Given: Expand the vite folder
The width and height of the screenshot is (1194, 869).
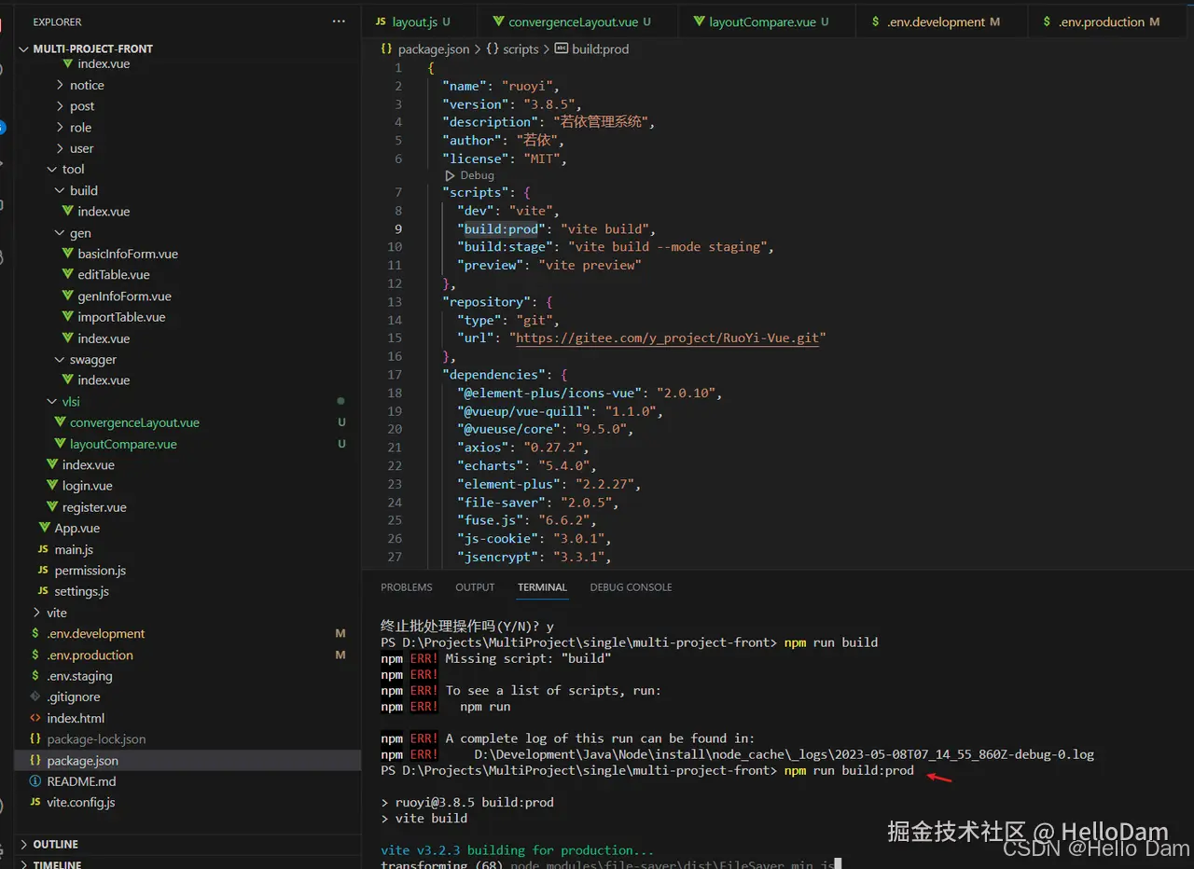Looking at the screenshot, I should click(36, 613).
